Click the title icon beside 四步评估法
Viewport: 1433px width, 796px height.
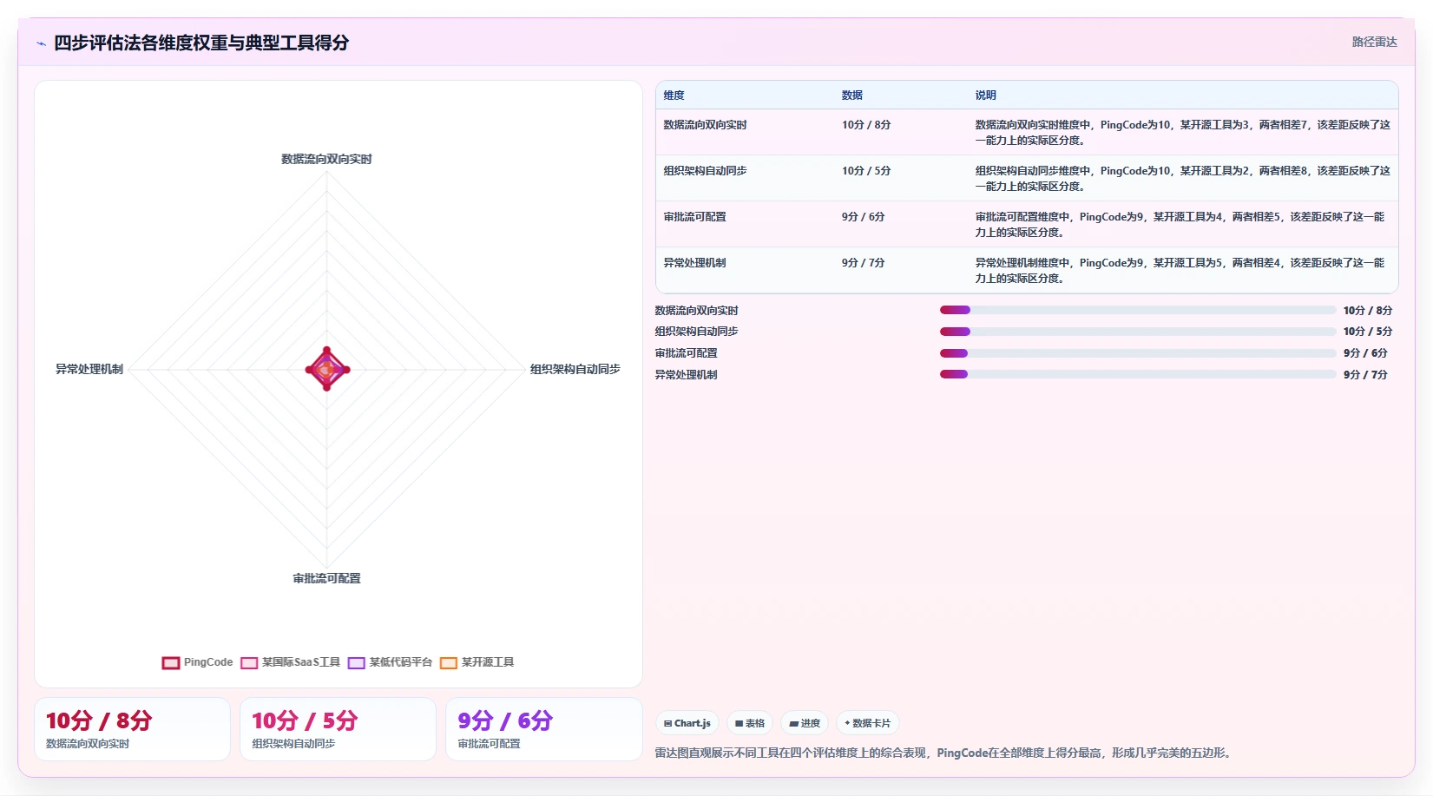41,43
